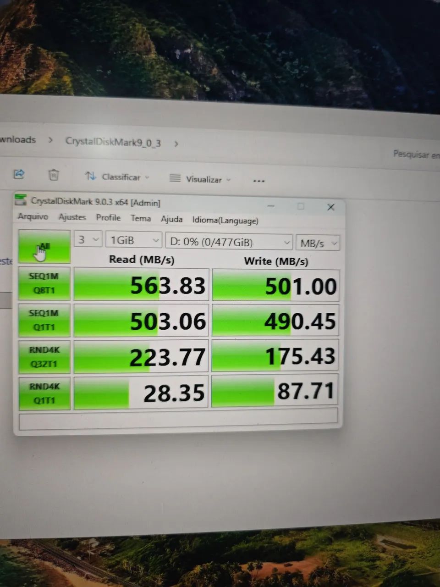This screenshot has width=440, height=587.
Task: Run the SEQ1M Q8T1 test
Action: [x=44, y=283]
